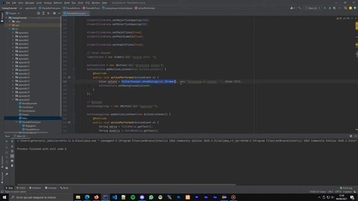This screenshot has width=358, height=201.
Task: Open the Project panel gear settings
Action: point(54,13)
